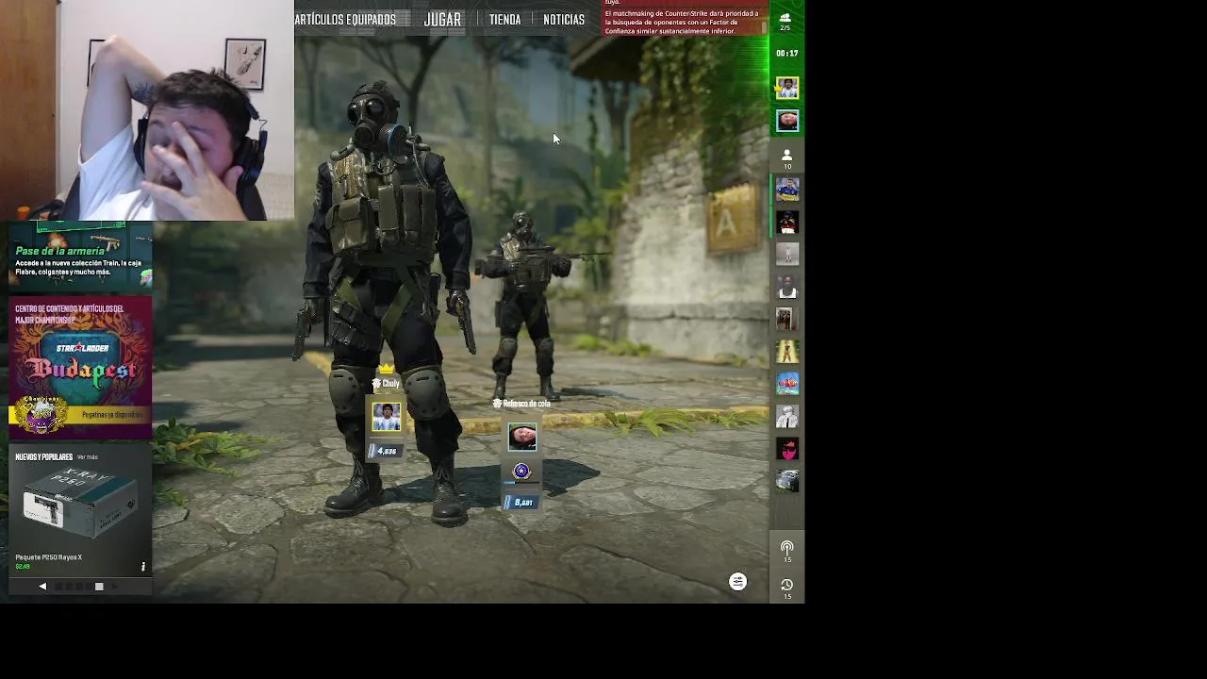This screenshot has width=1207, height=679.
Task: Go to next store item with right arrow
Action: coord(115,587)
